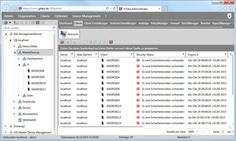This screenshot has height=141, width=236.
Task: Click the computers icon beside the play arrow
Action: 15,23
